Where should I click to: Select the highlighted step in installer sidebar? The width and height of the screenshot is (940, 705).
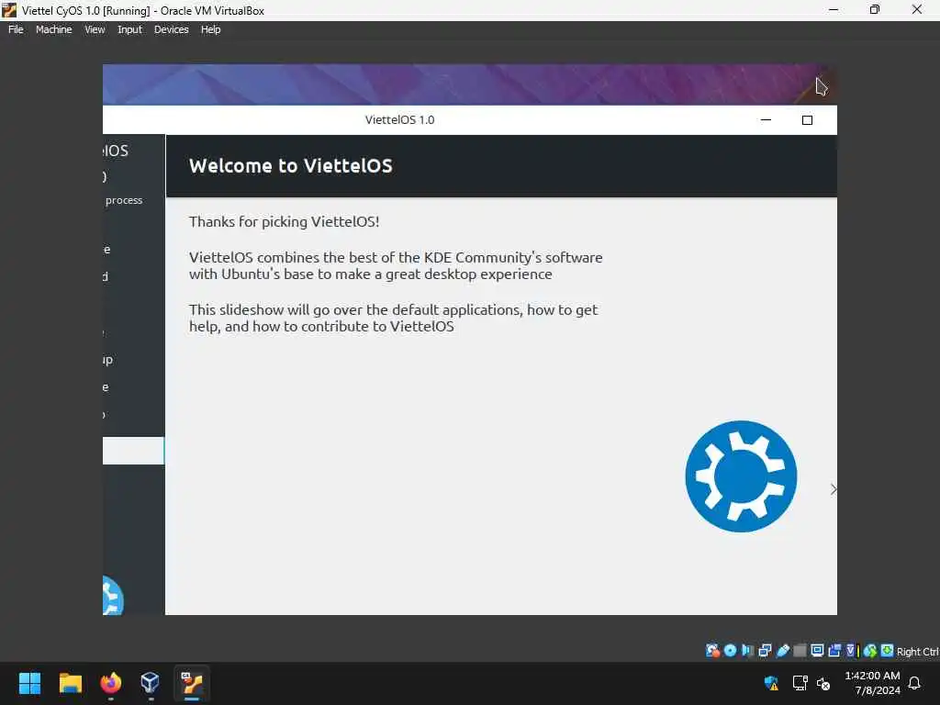(x=133, y=450)
